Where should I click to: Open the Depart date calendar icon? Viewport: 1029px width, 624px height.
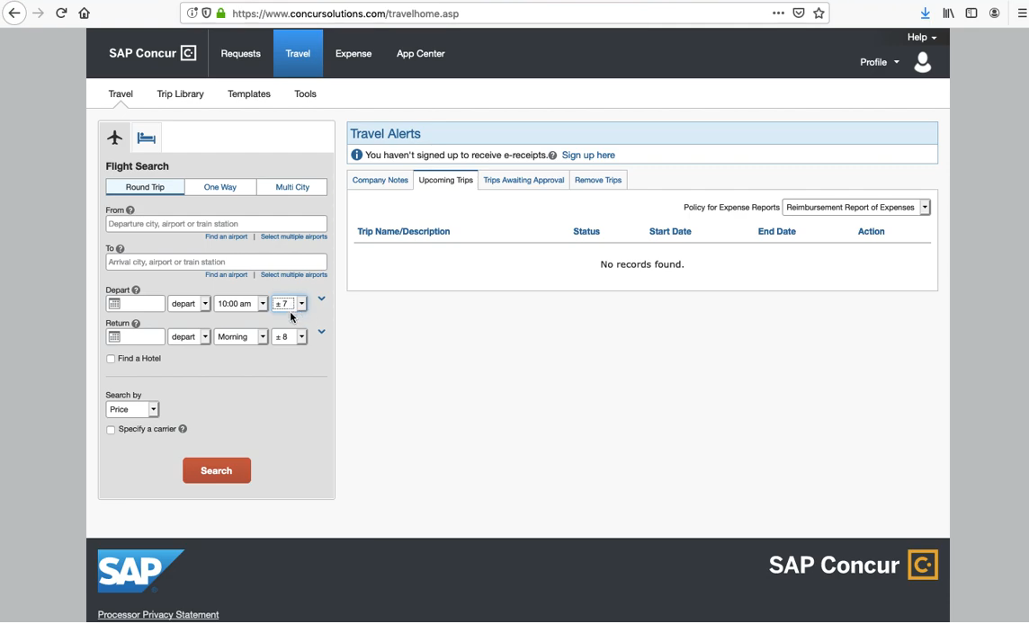coord(114,304)
